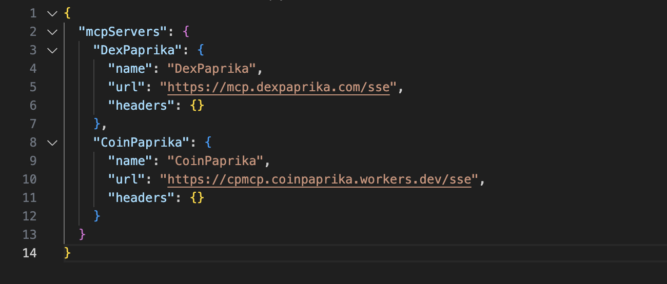Viewport: 667px width, 284px height.
Task: Click the closing brace on line 13
Action: tap(83, 235)
